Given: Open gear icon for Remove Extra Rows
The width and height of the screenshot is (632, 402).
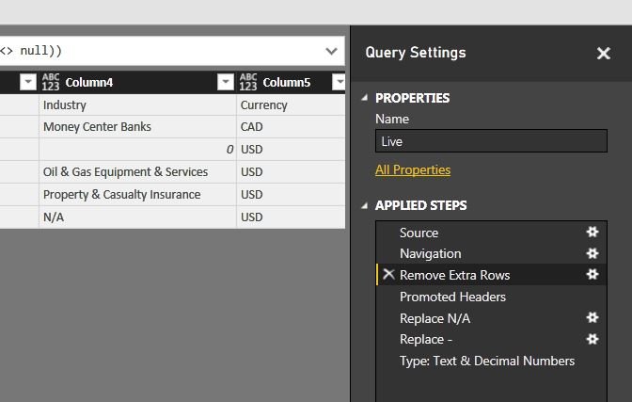Looking at the screenshot, I should click(x=592, y=275).
